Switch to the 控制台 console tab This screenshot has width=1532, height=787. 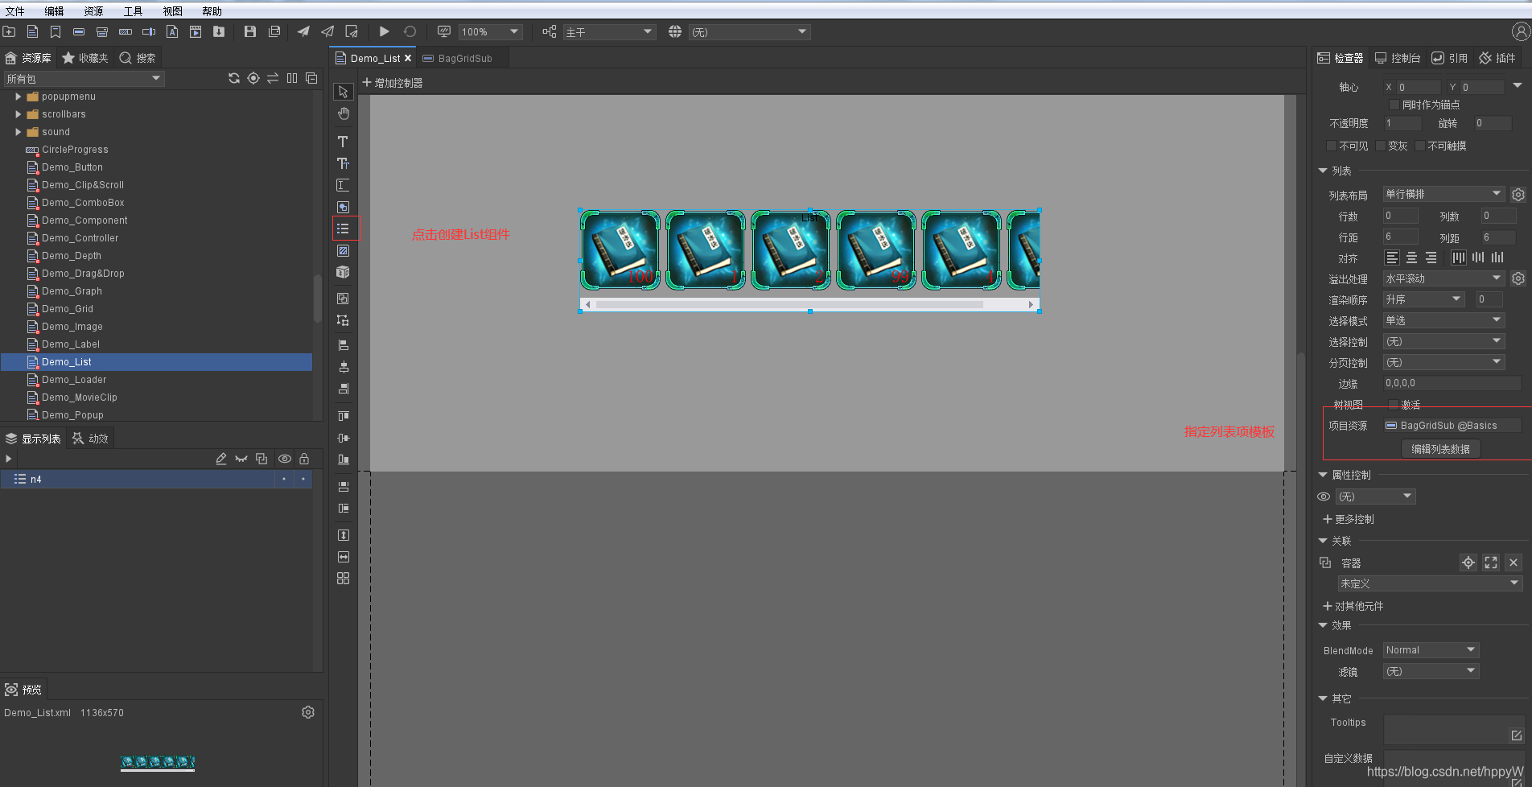tap(1398, 58)
